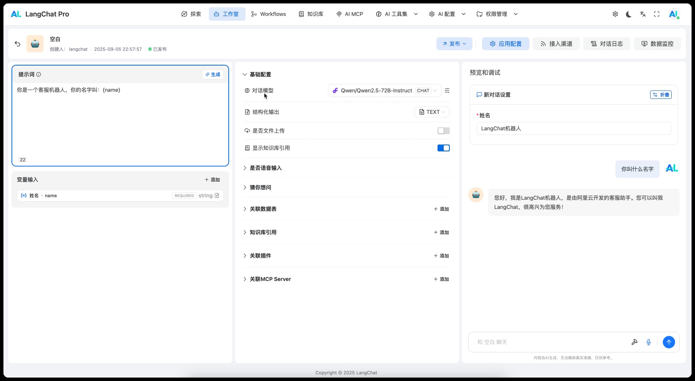Open the TEXT structured output dropdown
Image resolution: width=695 pixels, height=381 pixels.
(432, 112)
